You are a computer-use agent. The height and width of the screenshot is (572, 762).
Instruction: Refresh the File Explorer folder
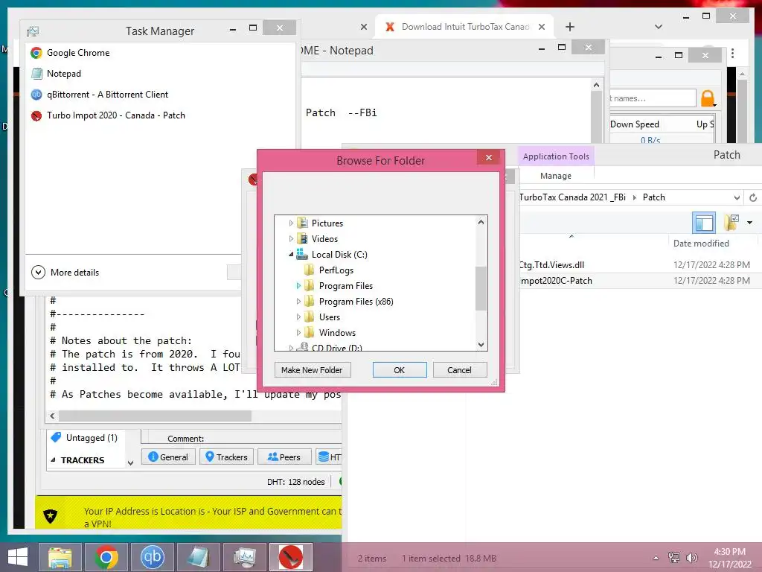pyautogui.click(x=753, y=197)
